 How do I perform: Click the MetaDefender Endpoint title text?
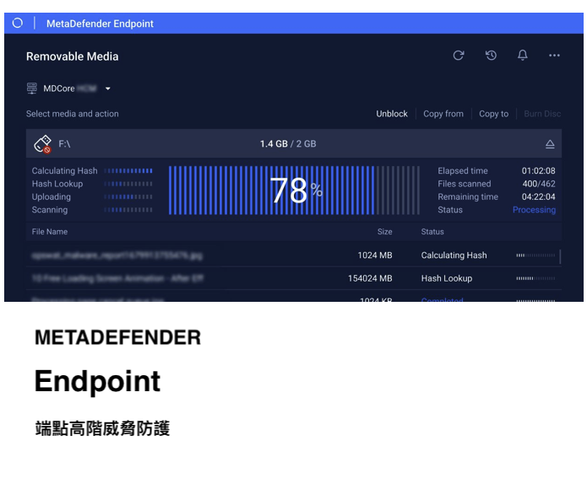pyautogui.click(x=100, y=24)
